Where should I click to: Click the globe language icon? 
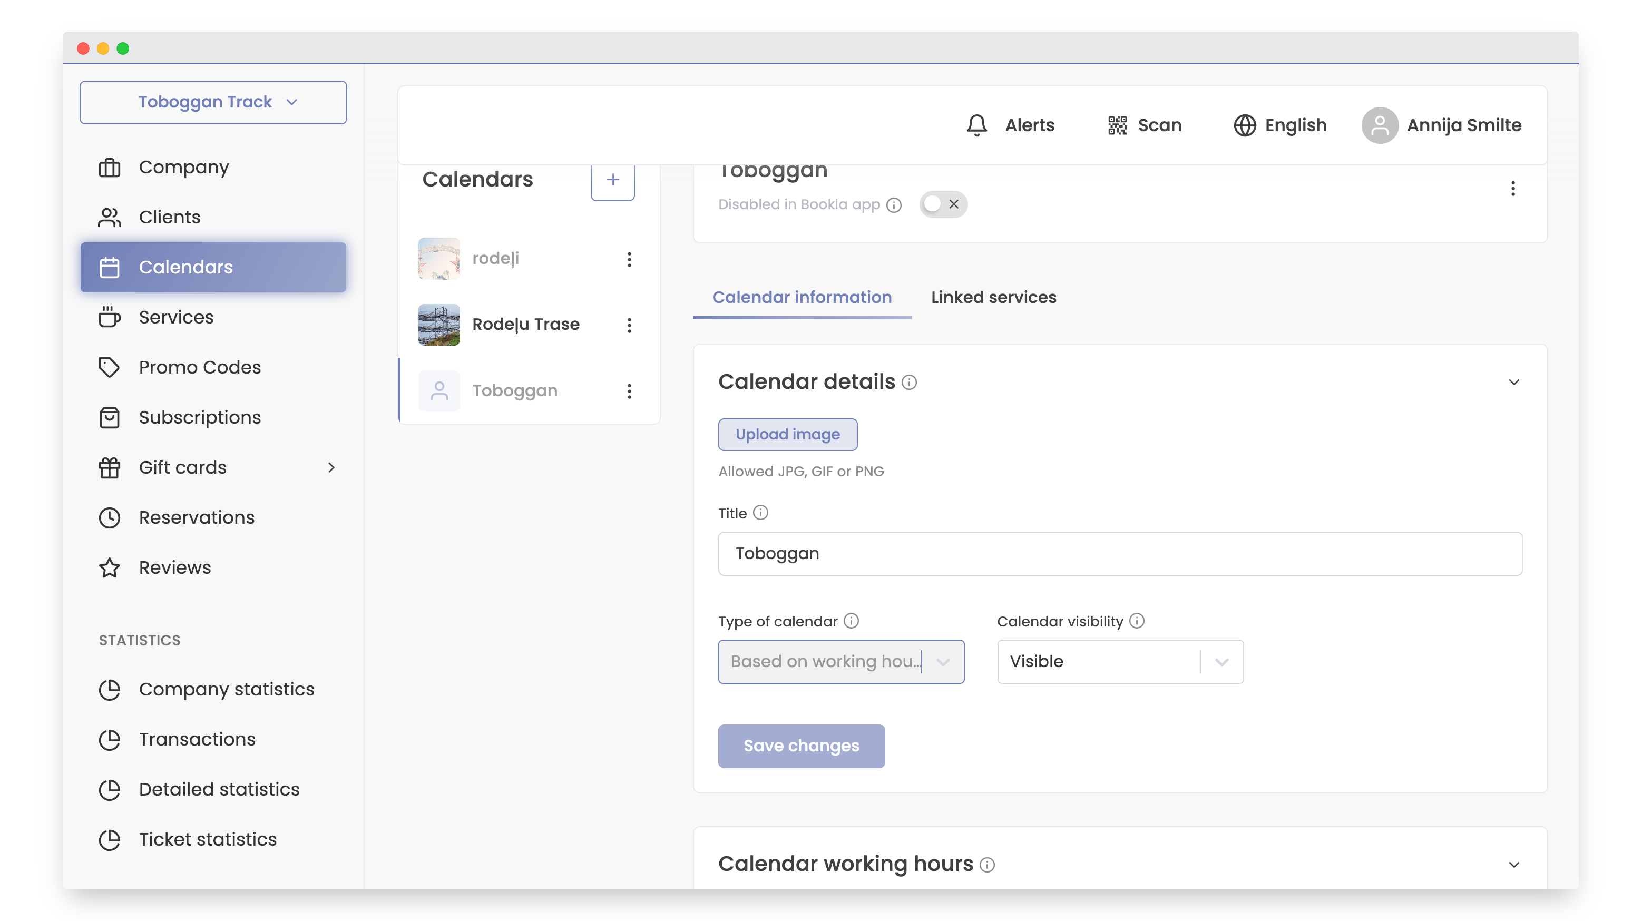(1244, 125)
